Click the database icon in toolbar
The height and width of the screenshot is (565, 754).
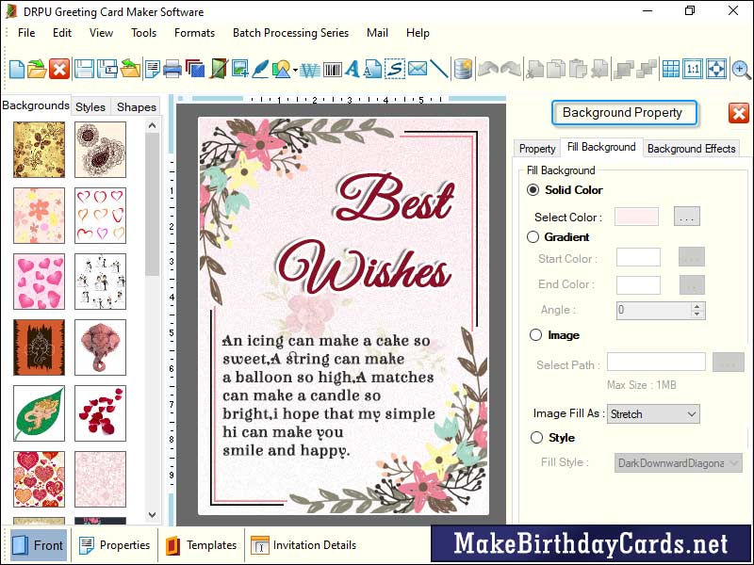463,69
